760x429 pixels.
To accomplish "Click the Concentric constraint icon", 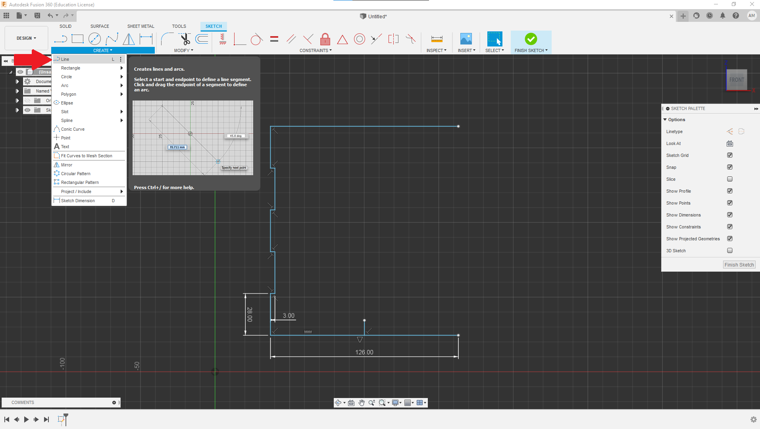I will [359, 39].
